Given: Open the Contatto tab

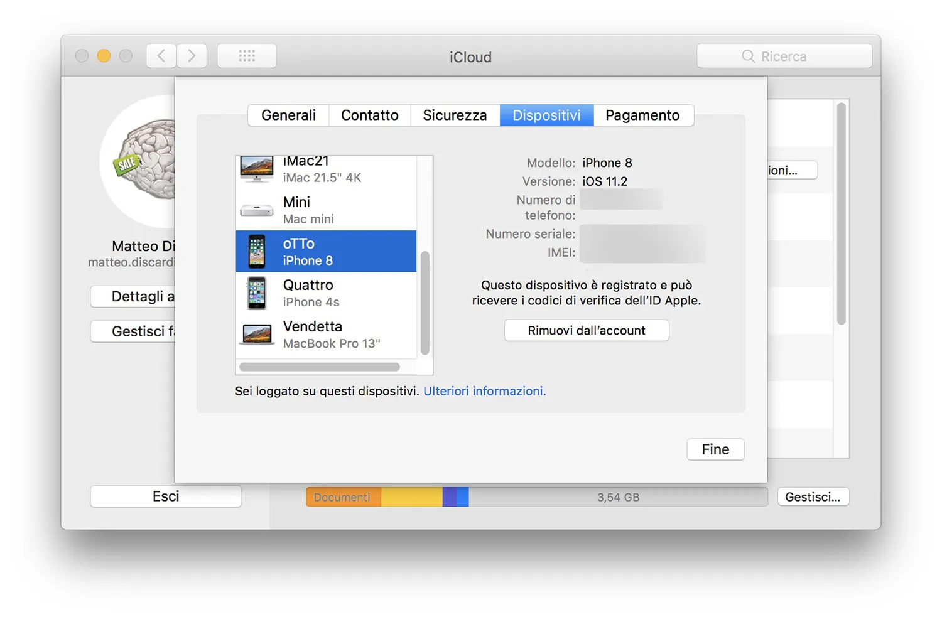Looking at the screenshot, I should [x=370, y=115].
